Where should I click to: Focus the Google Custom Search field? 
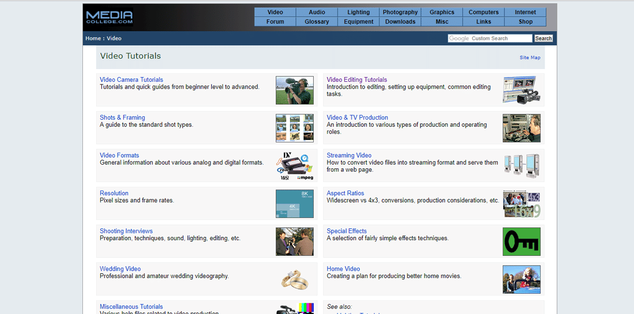pyautogui.click(x=490, y=39)
